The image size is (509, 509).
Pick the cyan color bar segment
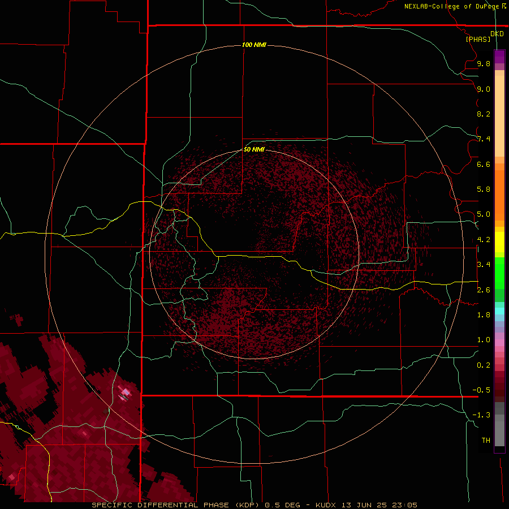[499, 311]
